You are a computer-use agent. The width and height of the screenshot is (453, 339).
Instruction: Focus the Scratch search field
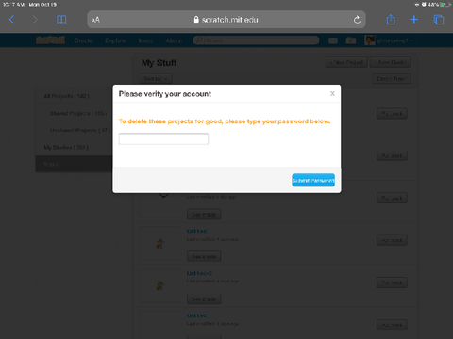[x=256, y=40]
